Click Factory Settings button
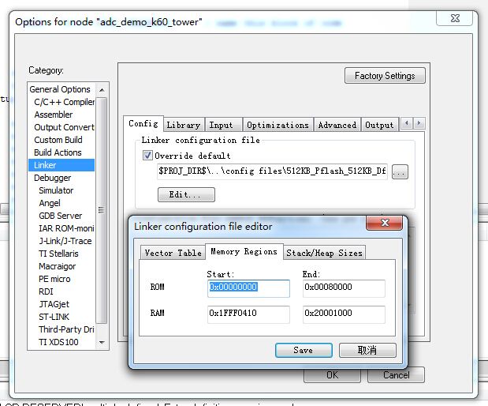 (x=385, y=76)
